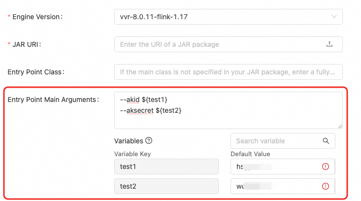Select the vvr-8.0.11-flink-1.17 engine version text

click(154, 17)
